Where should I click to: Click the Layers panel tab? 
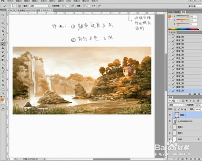click(x=170, y=97)
